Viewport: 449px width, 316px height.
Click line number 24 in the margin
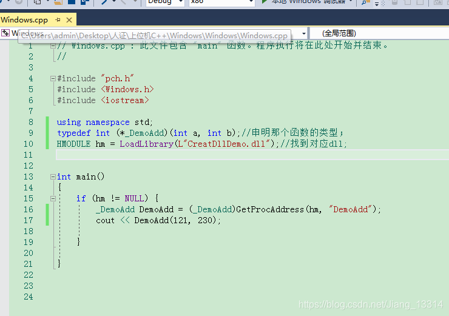(29, 297)
